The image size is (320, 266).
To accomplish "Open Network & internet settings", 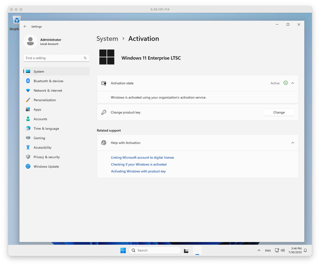I will (48, 90).
